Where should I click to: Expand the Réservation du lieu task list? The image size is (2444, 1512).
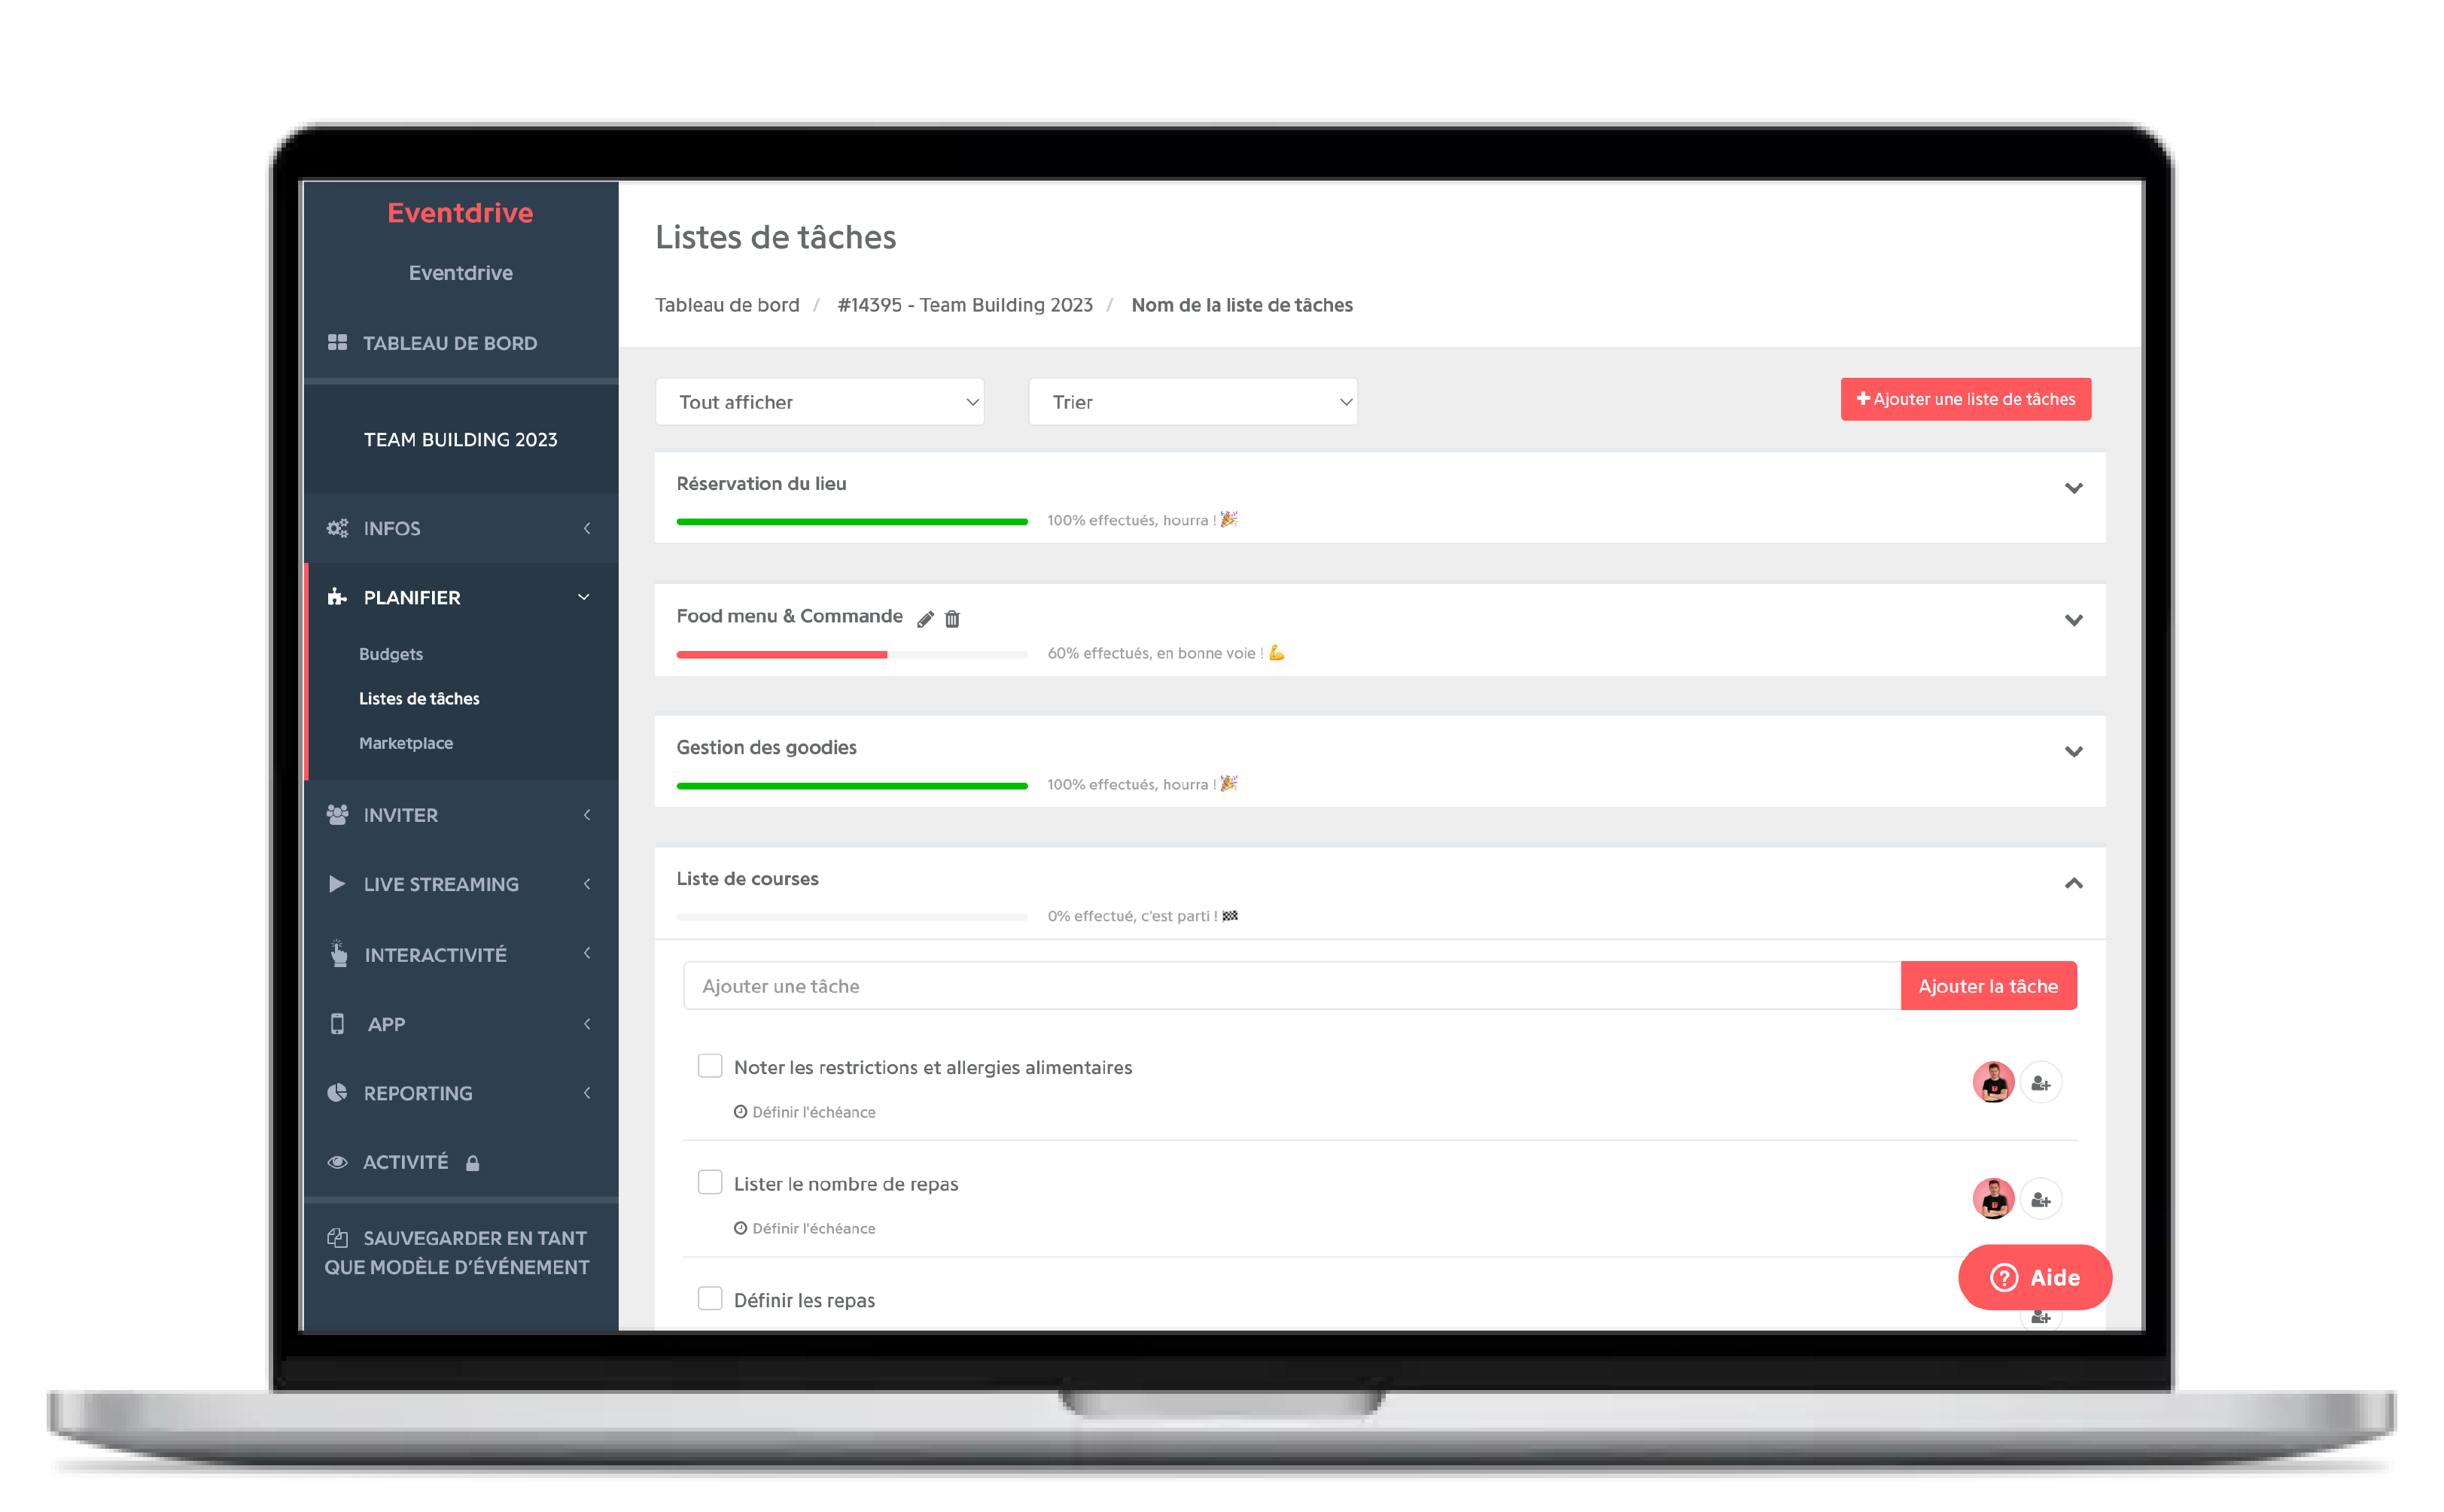click(x=2076, y=487)
